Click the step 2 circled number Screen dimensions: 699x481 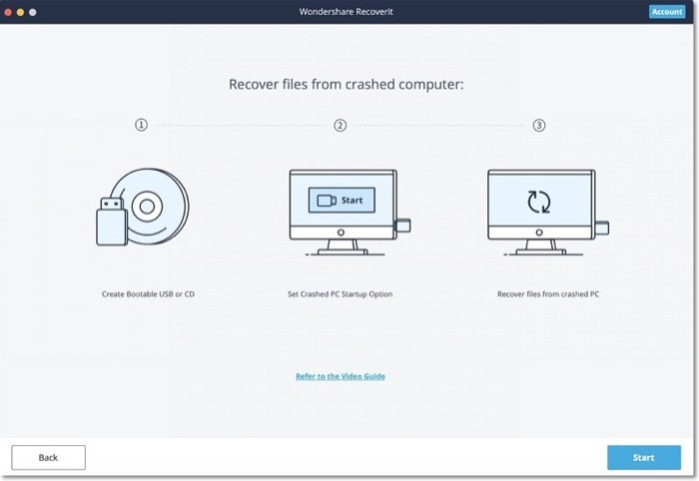341,125
